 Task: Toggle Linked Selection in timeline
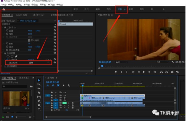[x=58, y=85]
